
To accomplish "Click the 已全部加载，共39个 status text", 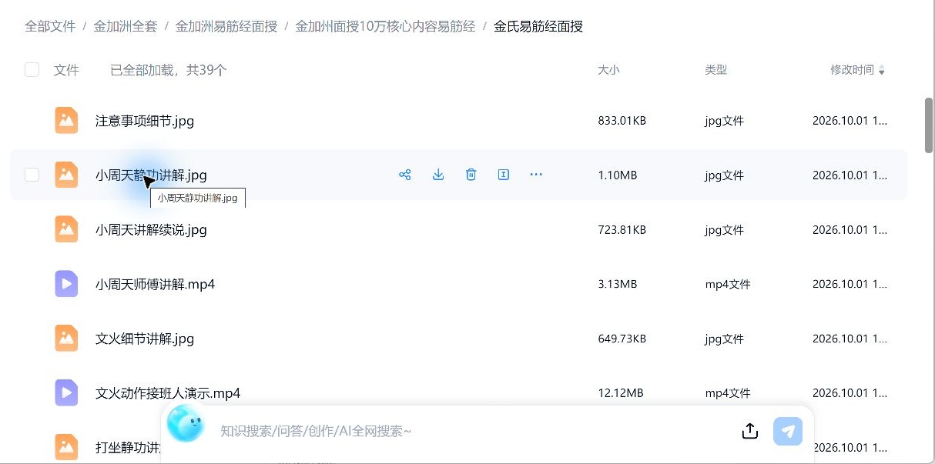I will (x=169, y=70).
